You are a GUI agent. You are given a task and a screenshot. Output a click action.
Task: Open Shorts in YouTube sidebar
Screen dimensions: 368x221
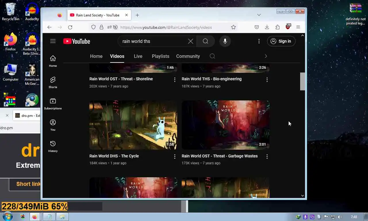[x=53, y=83]
